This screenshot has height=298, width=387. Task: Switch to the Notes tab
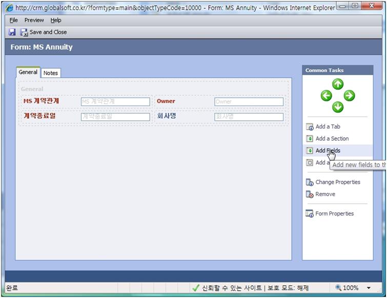click(x=51, y=73)
